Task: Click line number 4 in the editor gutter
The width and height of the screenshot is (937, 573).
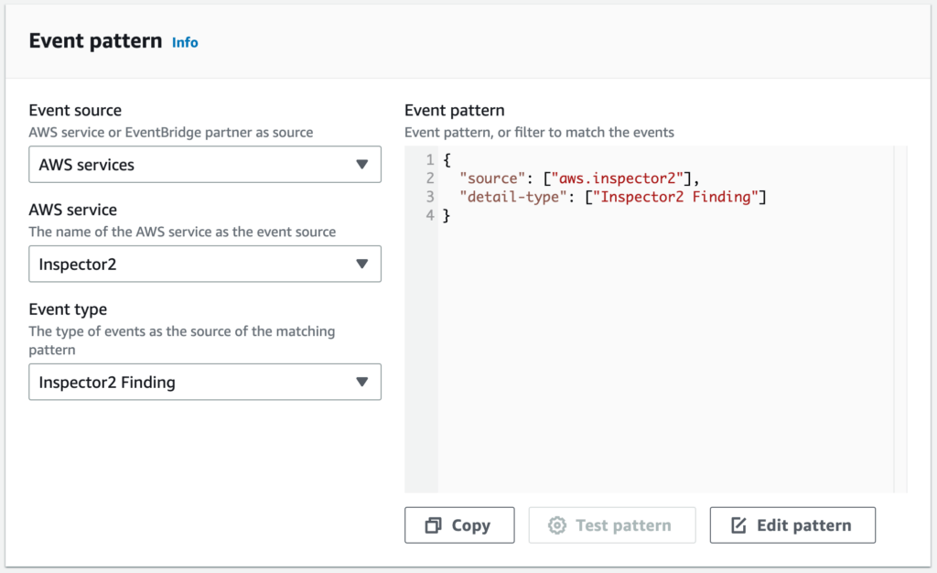Action: coord(430,215)
